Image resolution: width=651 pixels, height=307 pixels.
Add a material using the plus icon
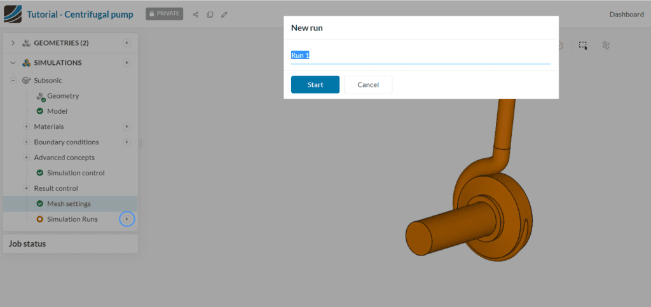127,126
